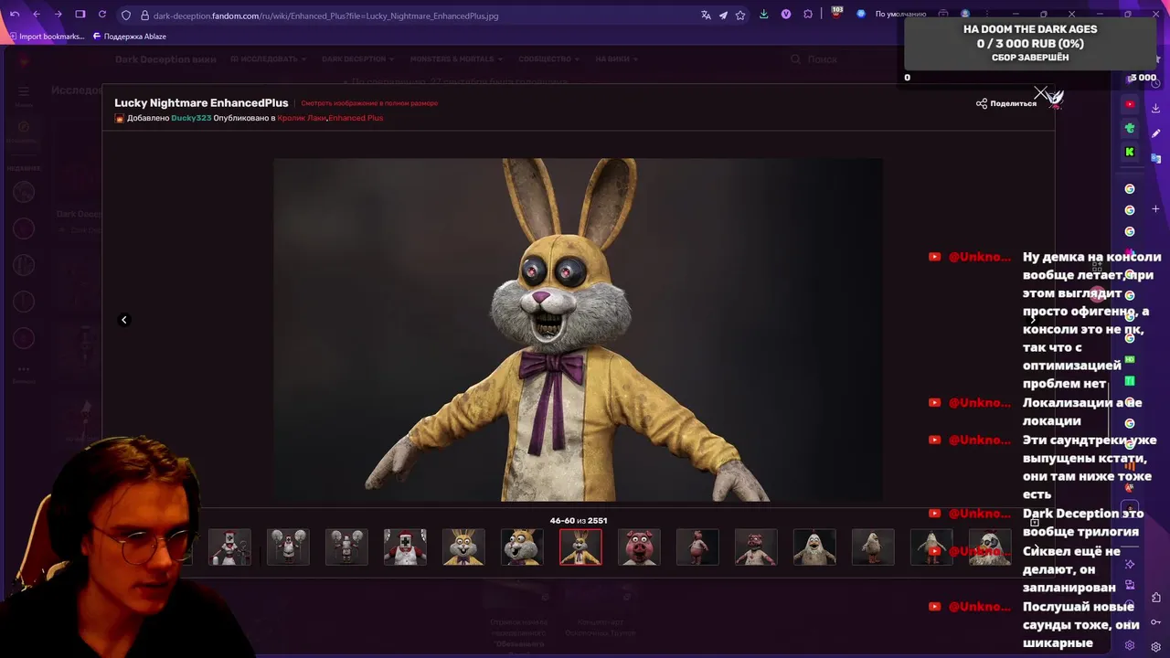Open the YouTube icon in browser sidebar
Image resolution: width=1170 pixels, height=658 pixels.
click(1130, 104)
